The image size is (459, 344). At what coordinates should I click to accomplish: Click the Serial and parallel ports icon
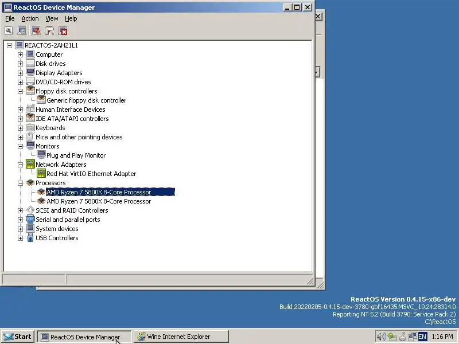click(x=30, y=219)
